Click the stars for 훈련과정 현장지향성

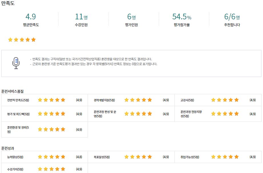pos(225,114)
